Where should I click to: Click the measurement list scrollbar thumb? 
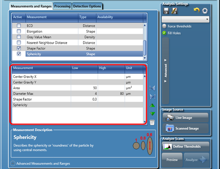145,48
